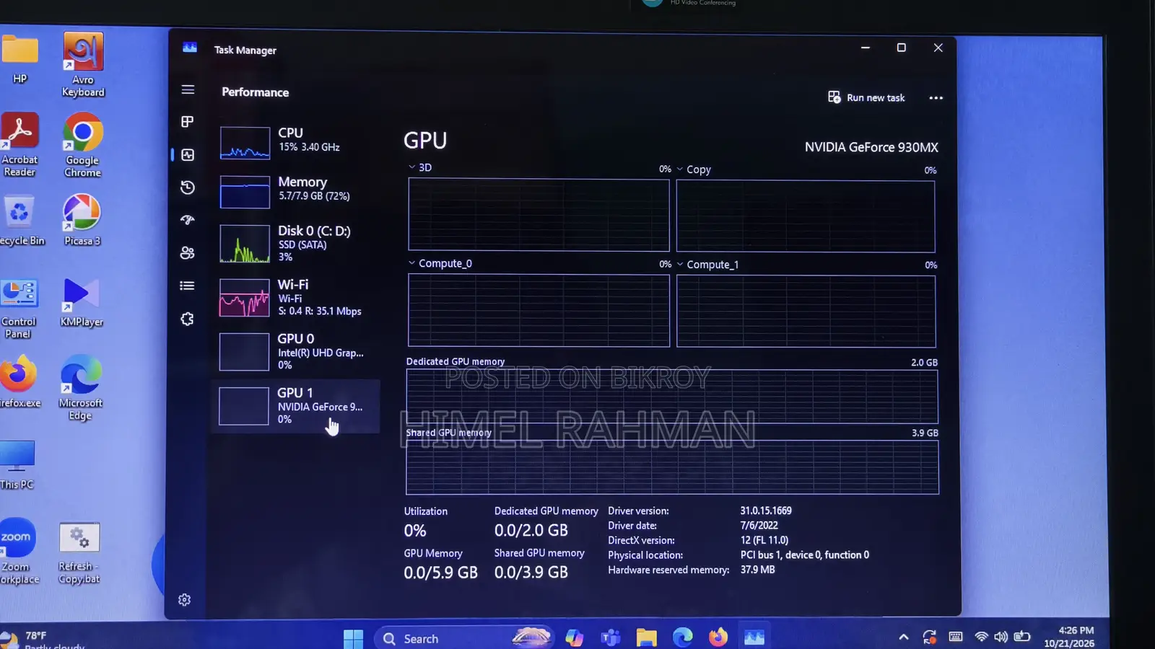Open Microsoft Edge from taskbar

pyautogui.click(x=682, y=637)
